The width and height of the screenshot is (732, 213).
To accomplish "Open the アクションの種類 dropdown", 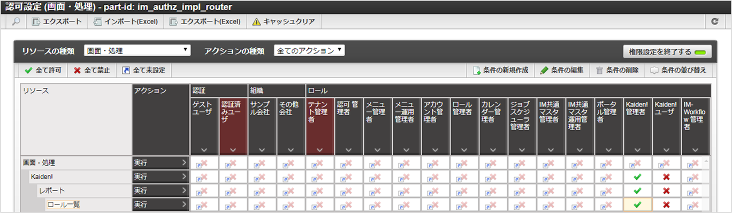I will tap(309, 50).
